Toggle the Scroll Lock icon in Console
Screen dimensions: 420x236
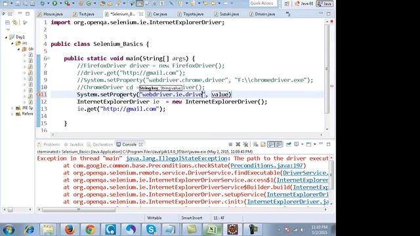click(263, 144)
